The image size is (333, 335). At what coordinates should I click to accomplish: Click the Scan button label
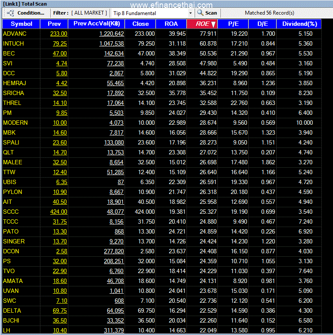(211, 13)
